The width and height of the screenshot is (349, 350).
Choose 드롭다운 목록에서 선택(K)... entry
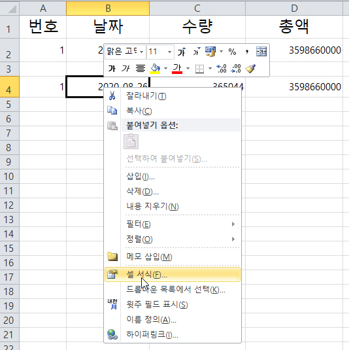click(x=173, y=290)
